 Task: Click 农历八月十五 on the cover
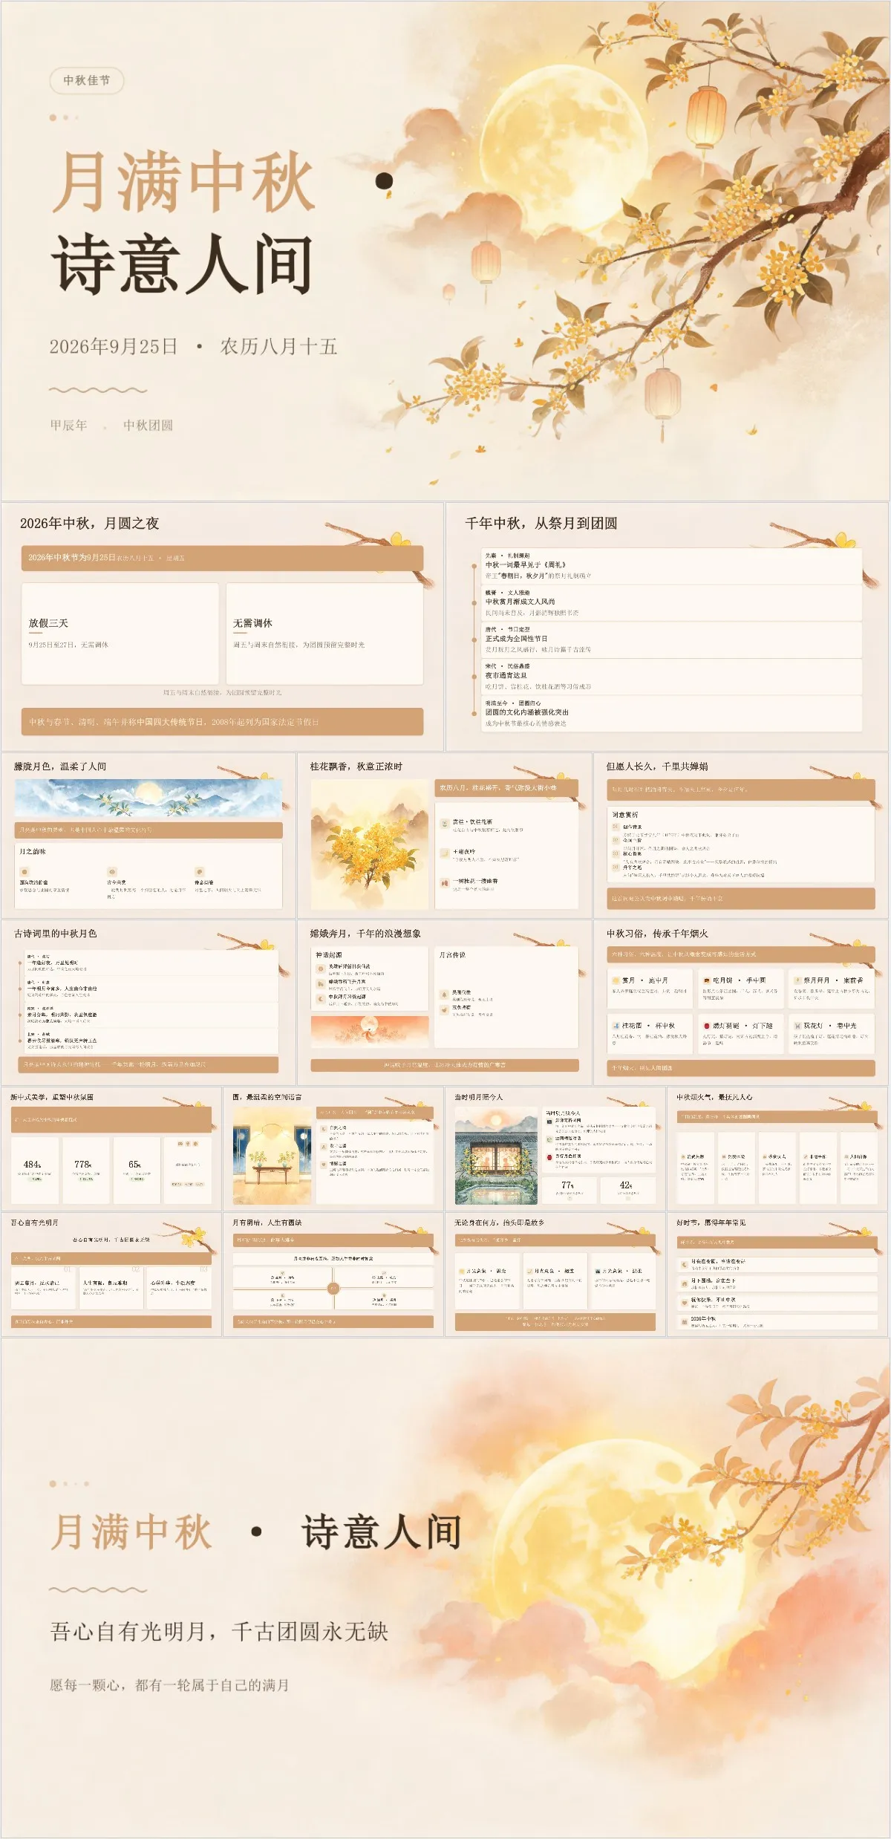coord(278,346)
